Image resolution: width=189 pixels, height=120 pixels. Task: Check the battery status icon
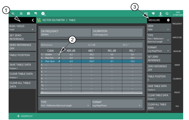pyautogui.click(x=160, y=13)
